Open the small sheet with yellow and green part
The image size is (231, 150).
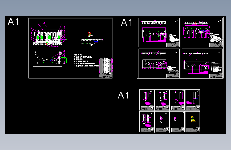coord(193,122)
